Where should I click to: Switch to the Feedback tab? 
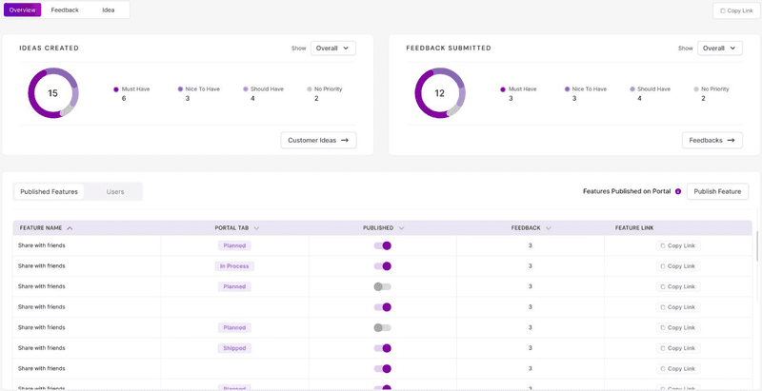point(65,10)
